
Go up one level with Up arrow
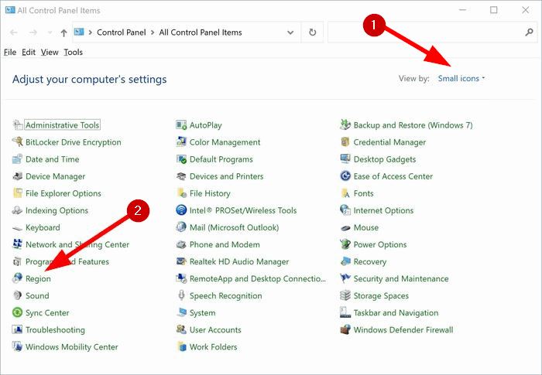click(63, 32)
